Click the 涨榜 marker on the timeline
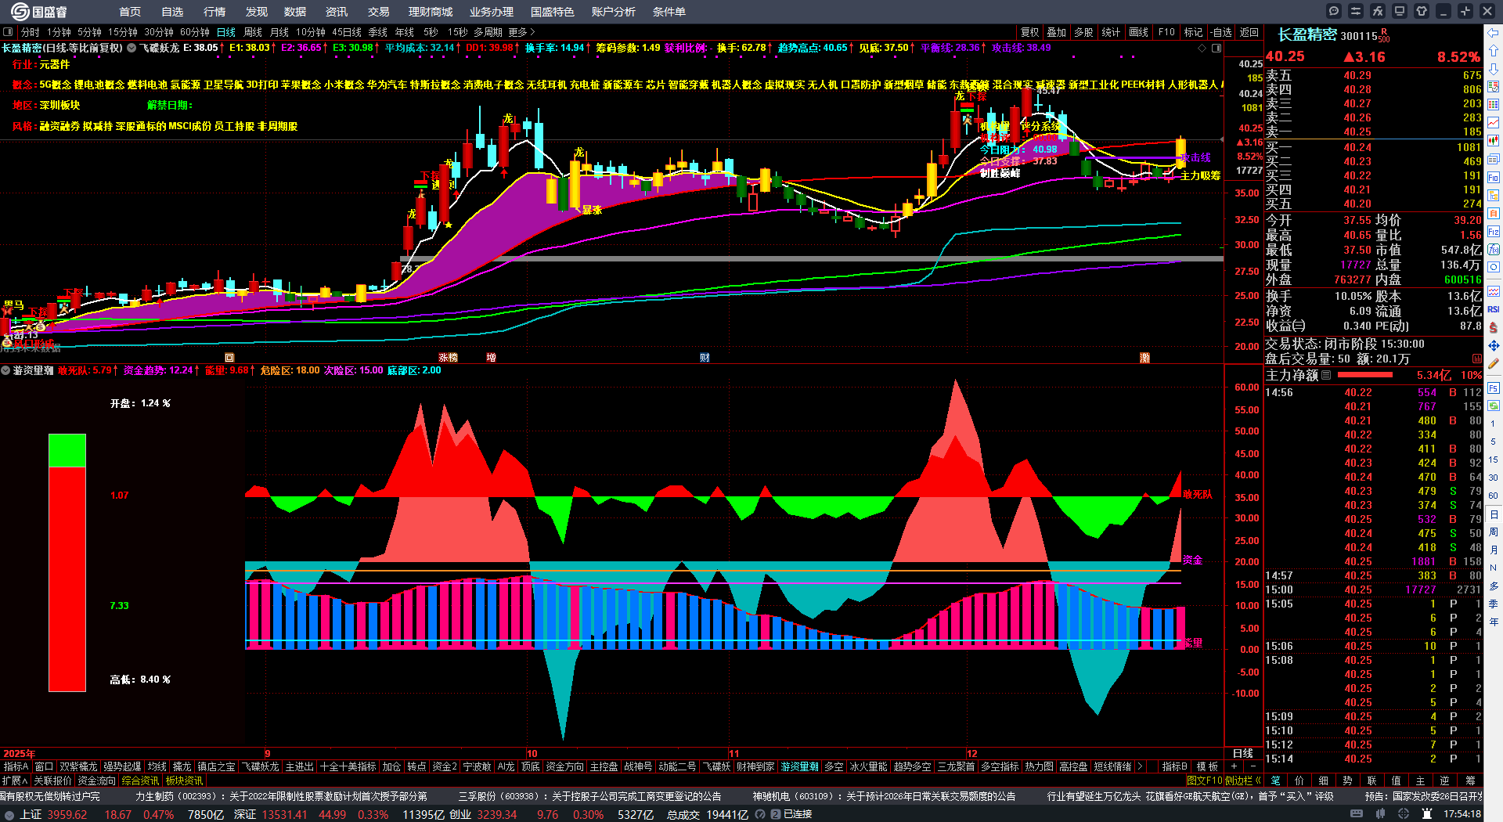Image resolution: width=1503 pixels, height=822 pixels. click(448, 358)
